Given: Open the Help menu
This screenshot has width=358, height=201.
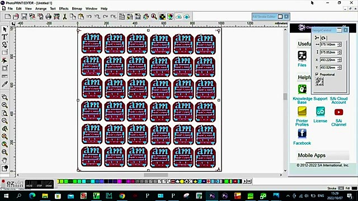Looking at the screenshot, I should coord(104,9).
